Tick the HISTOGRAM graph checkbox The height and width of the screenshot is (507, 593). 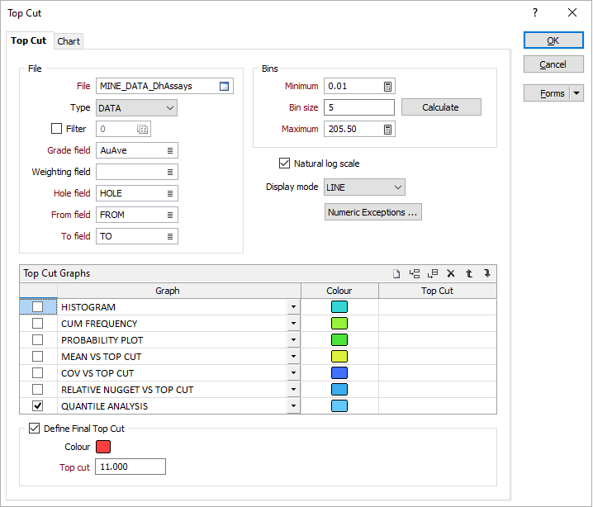37,307
